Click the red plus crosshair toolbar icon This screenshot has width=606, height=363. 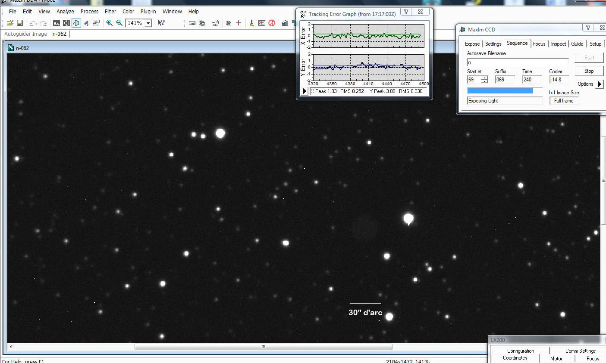tap(239, 23)
